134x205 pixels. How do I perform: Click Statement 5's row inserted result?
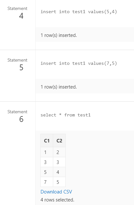tap(59, 87)
